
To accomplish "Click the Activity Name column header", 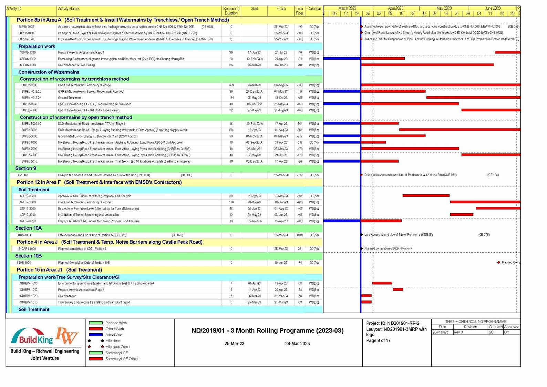I will 68,9.
